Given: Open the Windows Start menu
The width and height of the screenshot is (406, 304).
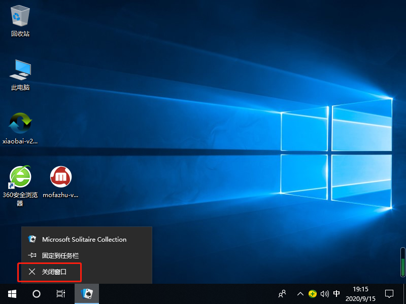Looking at the screenshot, I should pos(12,294).
